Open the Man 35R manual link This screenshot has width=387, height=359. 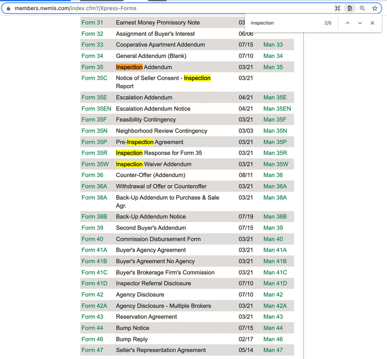point(275,153)
